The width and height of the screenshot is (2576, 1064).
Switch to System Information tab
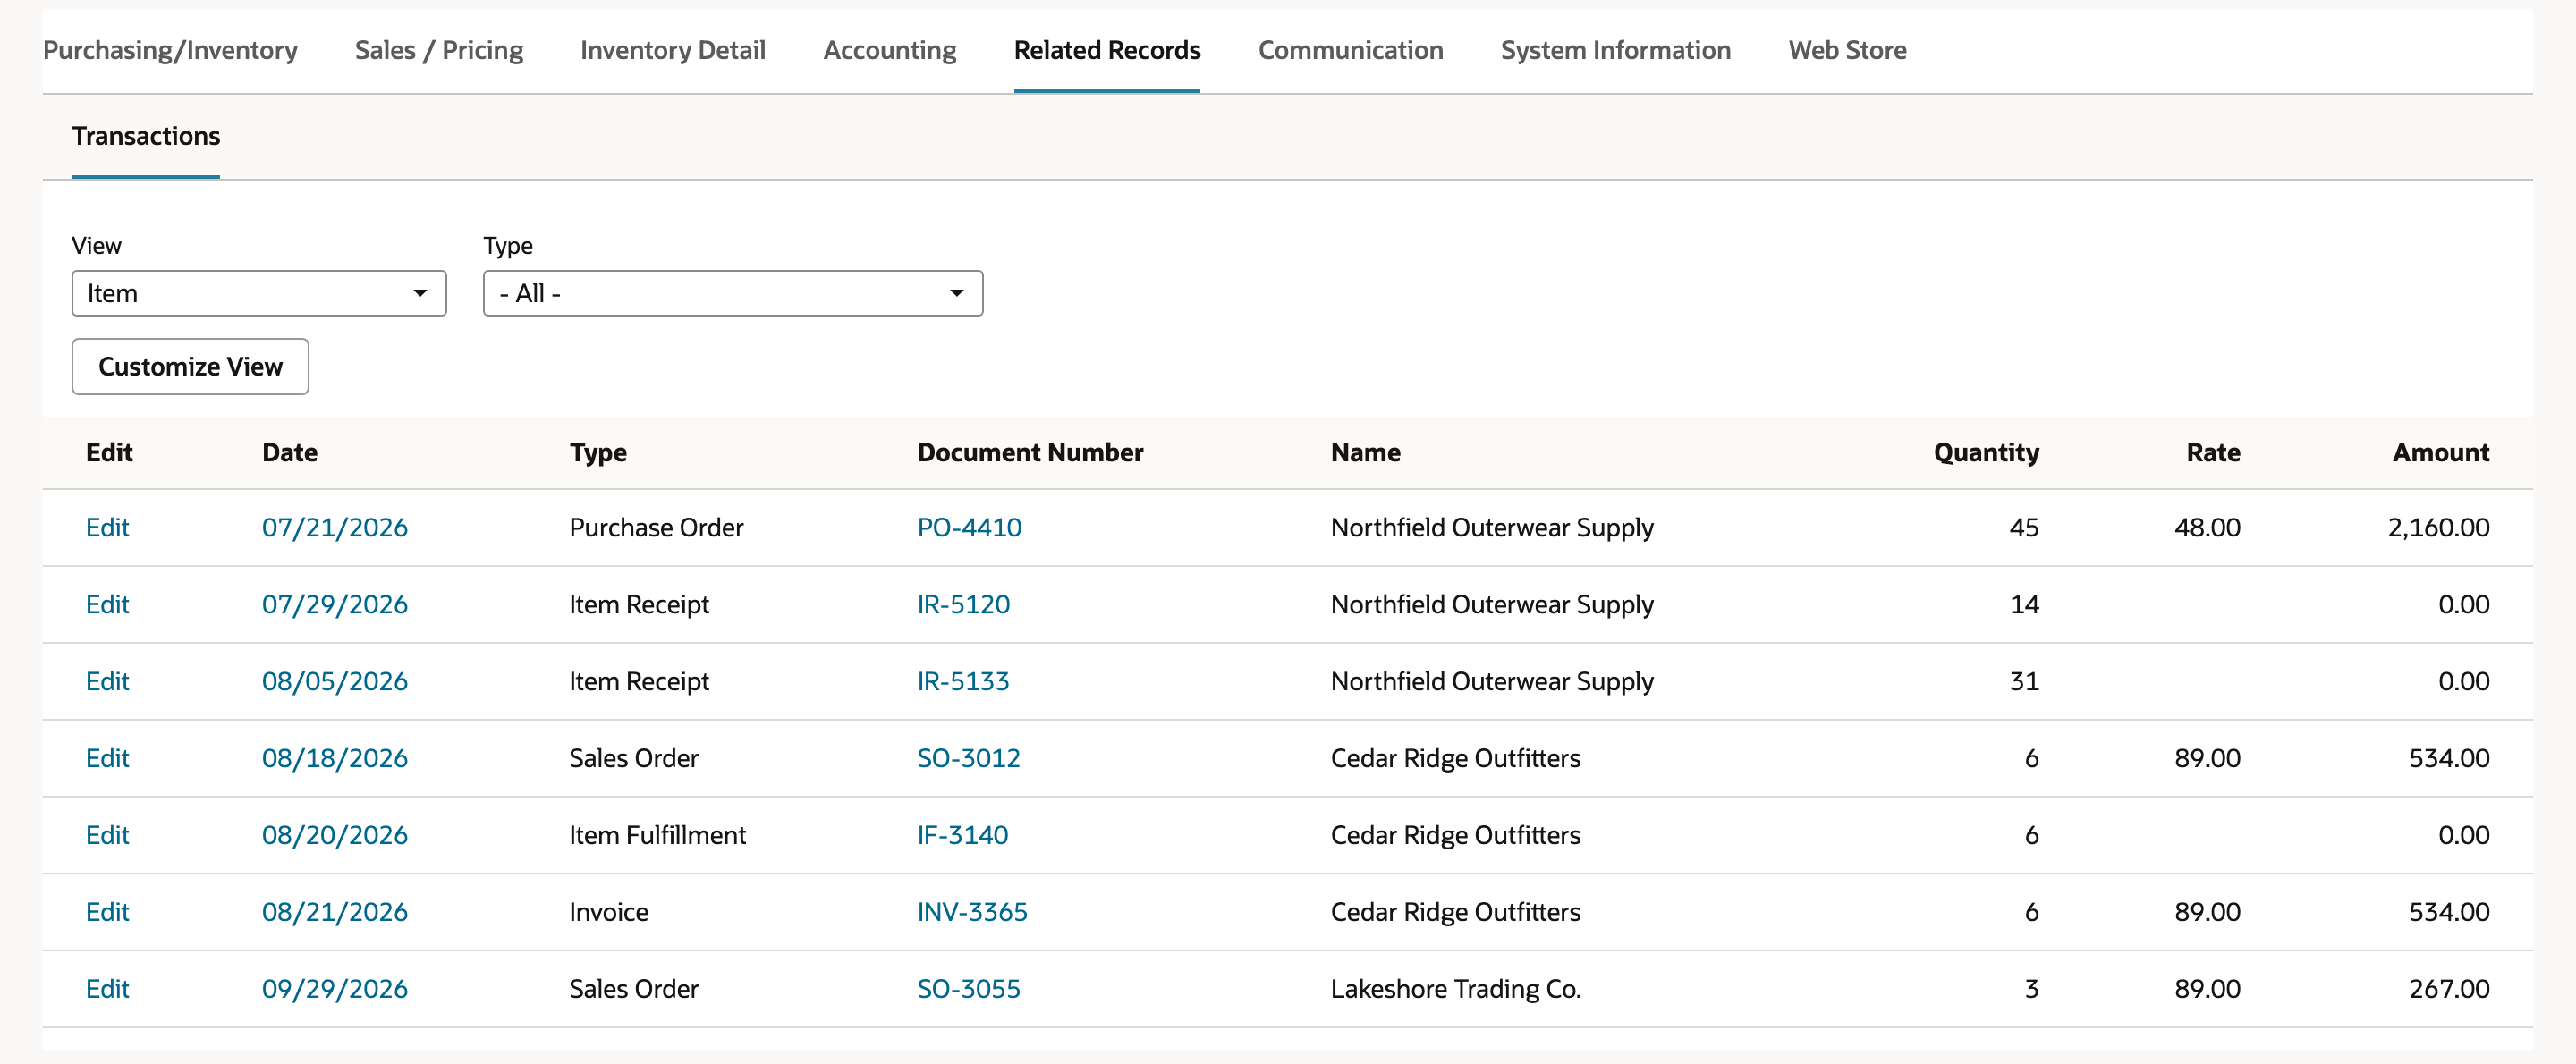[x=1615, y=50]
